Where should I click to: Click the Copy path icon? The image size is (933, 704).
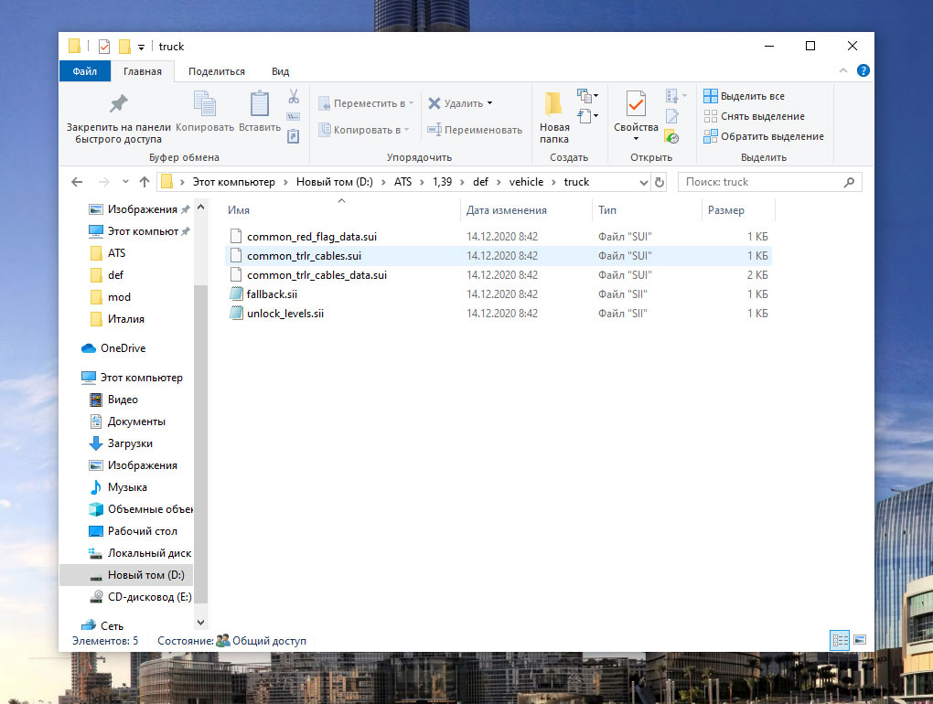pos(294,116)
